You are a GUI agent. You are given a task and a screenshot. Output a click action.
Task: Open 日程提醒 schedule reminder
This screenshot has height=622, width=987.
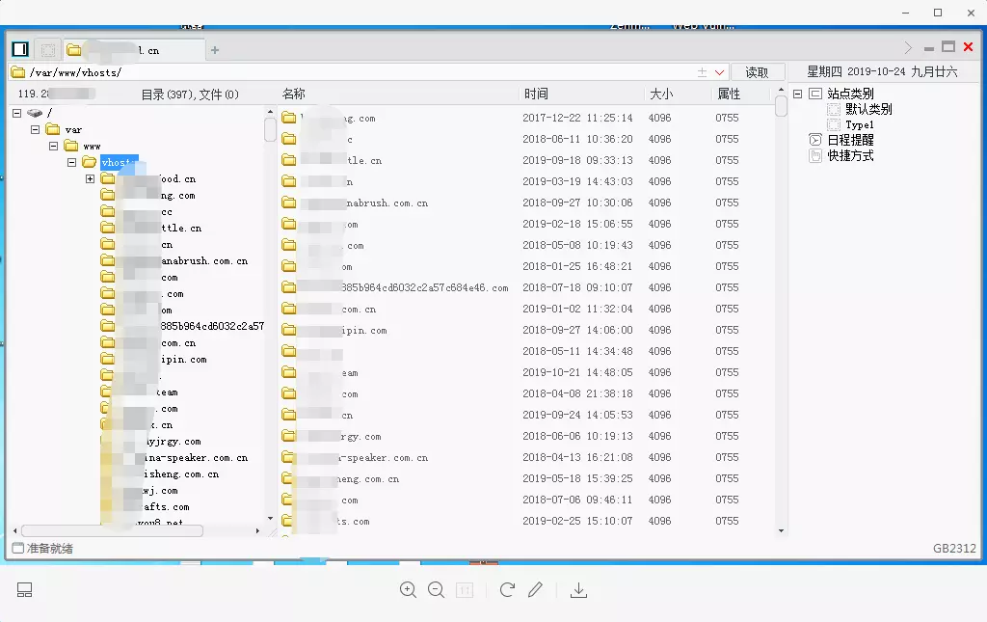pos(850,140)
